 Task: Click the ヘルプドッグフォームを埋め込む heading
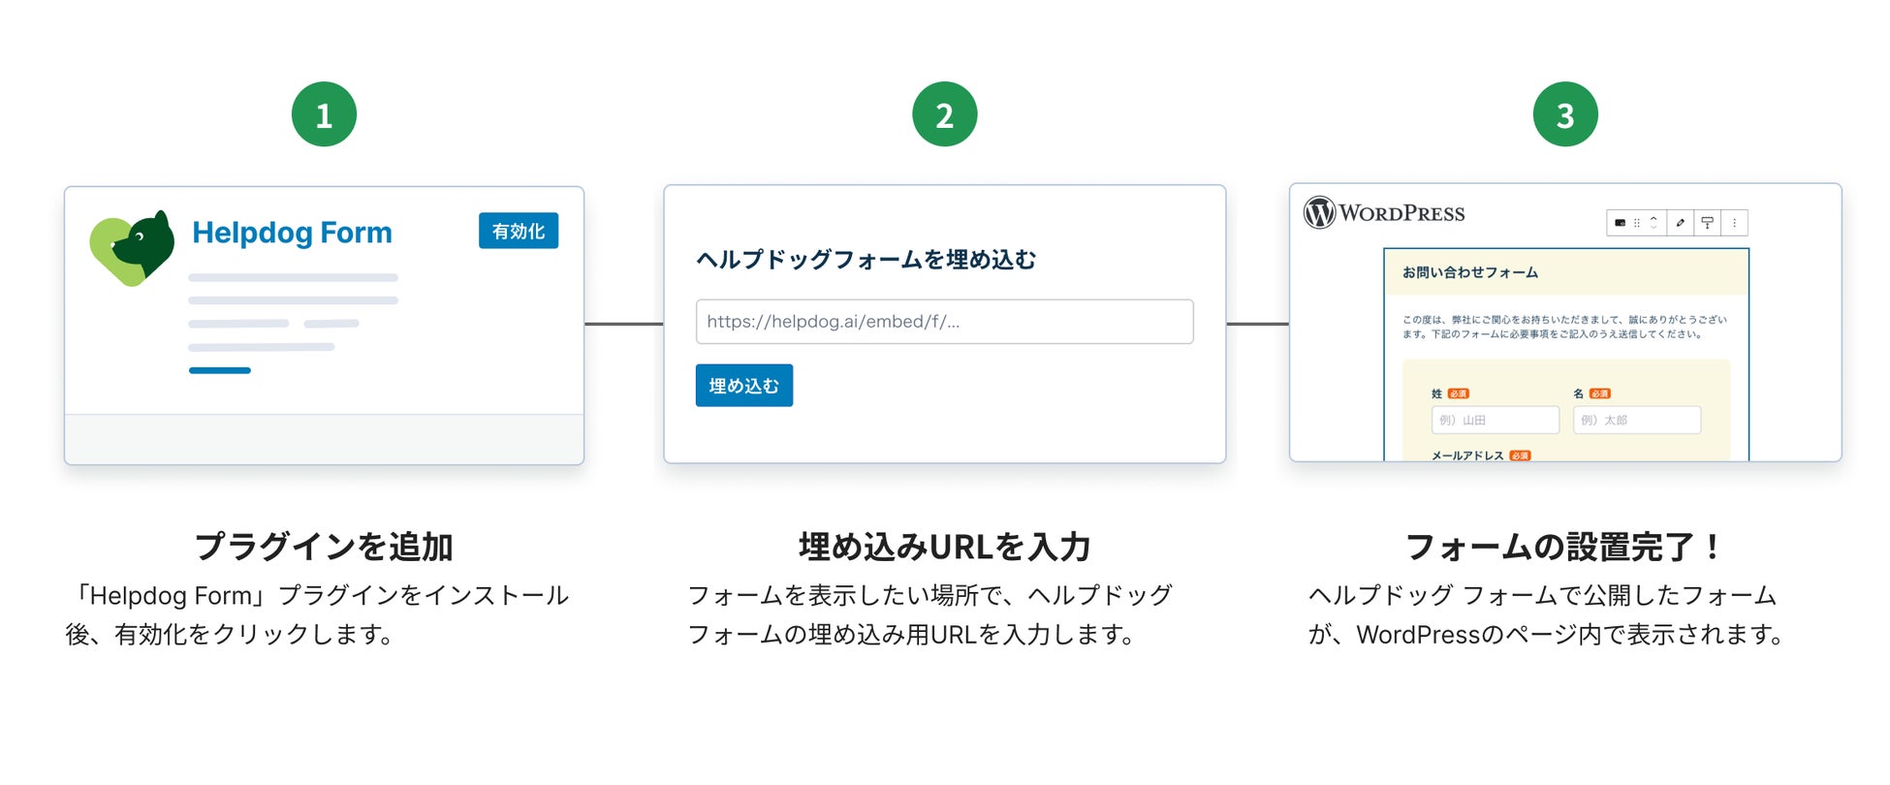click(x=866, y=260)
